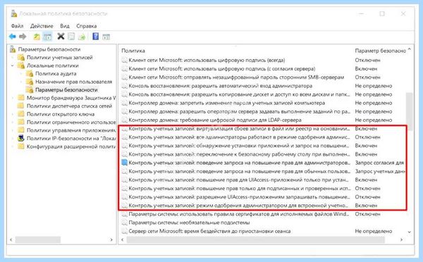The height and width of the screenshot is (262, 423).
Task: Click folder icon beside Политики диспетчера списка сетей
Action: pos(21,106)
